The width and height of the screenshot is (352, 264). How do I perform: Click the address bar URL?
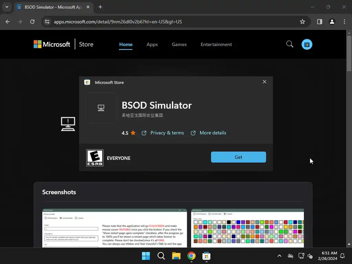(x=118, y=22)
